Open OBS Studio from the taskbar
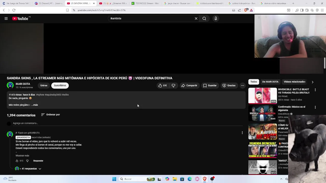 (x=212, y=179)
